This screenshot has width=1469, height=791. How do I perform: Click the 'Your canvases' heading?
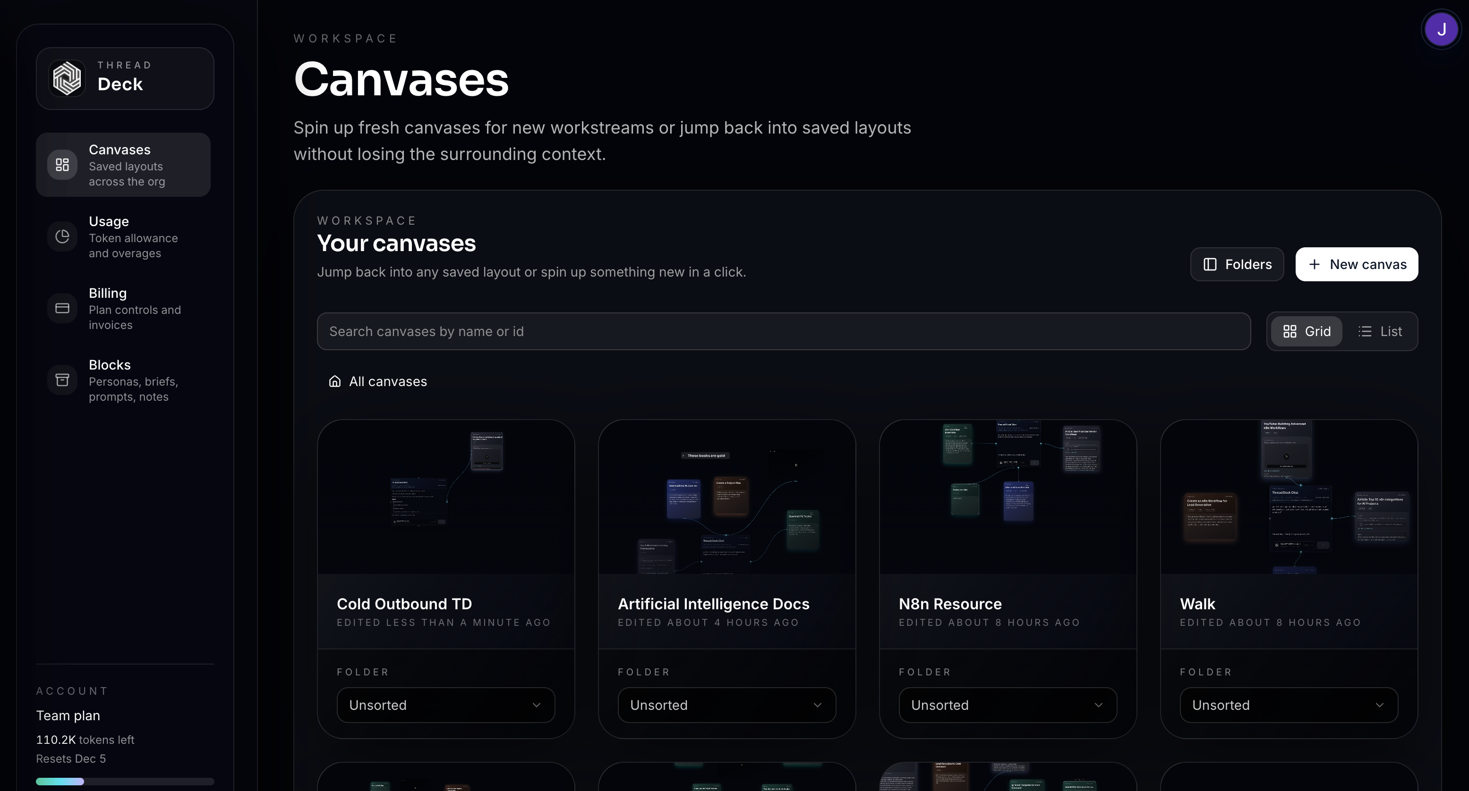click(x=396, y=244)
